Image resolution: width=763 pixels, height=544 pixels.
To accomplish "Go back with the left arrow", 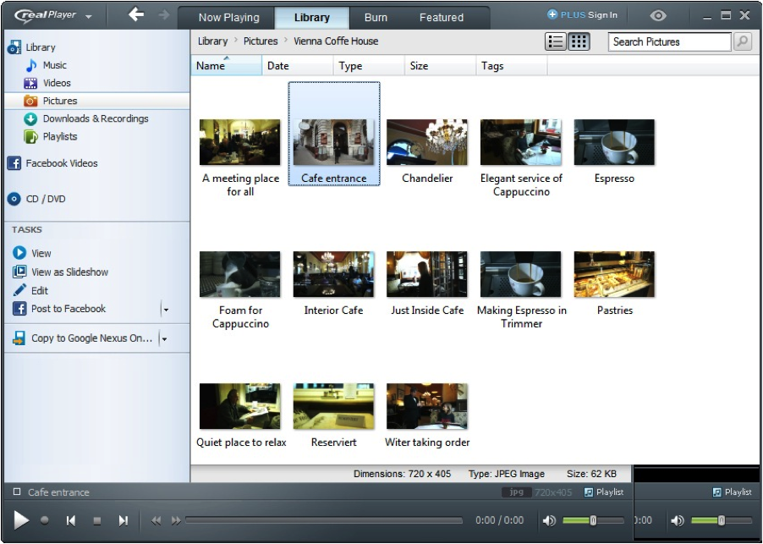I will tap(136, 14).
